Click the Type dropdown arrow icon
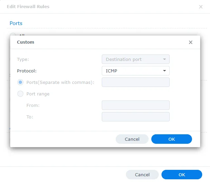The image size is (210, 182). coord(164,59)
